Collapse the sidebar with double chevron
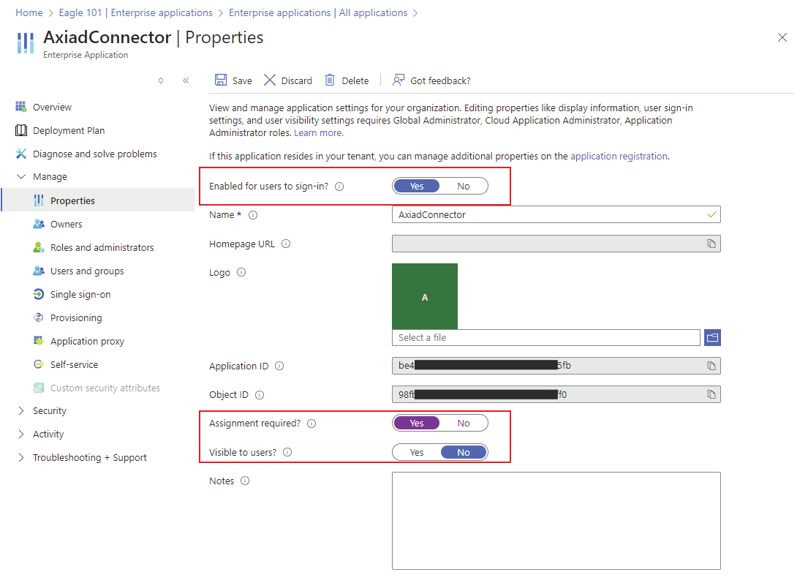Image resolution: width=808 pixels, height=583 pixels. (186, 80)
